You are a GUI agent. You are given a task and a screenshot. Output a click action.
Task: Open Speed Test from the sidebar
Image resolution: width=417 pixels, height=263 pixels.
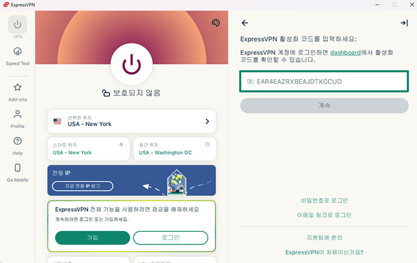pos(17,57)
